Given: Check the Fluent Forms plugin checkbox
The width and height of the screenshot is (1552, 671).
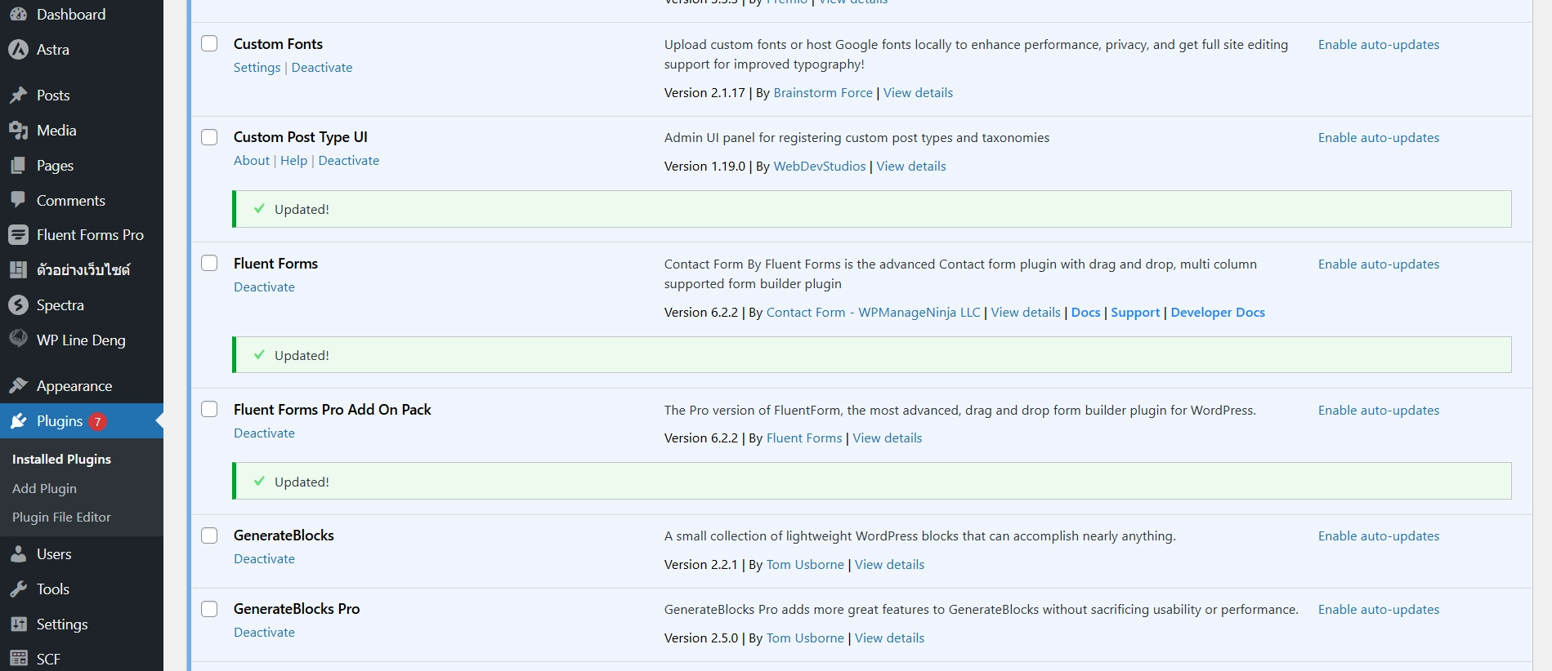Looking at the screenshot, I should pos(209,263).
